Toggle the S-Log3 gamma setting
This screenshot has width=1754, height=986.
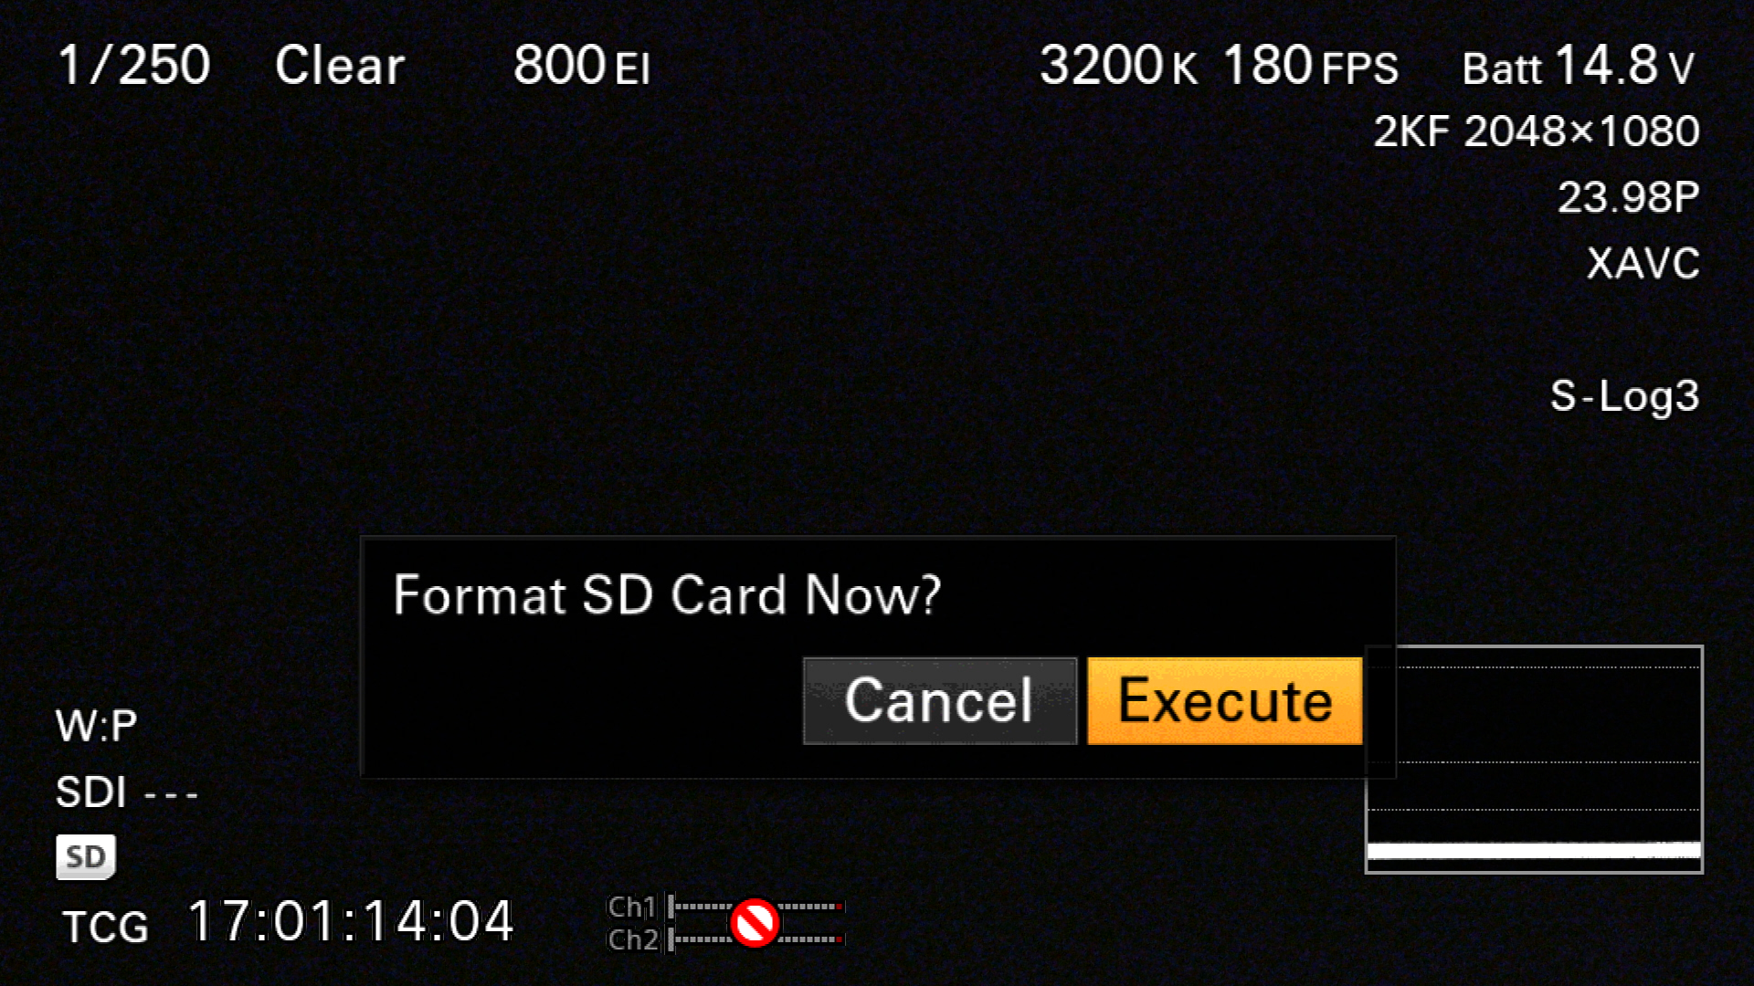1626,396
